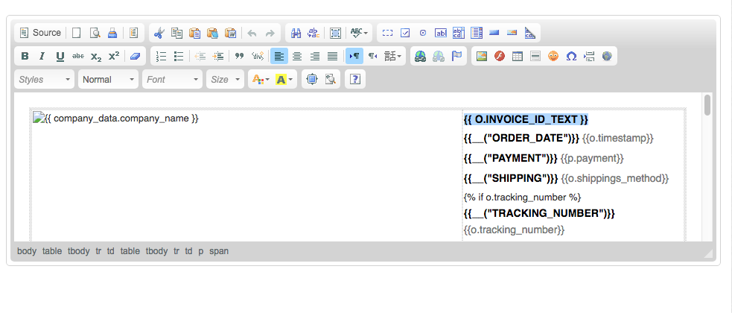Screen dimensions: 732x313
Task: Toggle underline formatting
Action: pos(60,56)
